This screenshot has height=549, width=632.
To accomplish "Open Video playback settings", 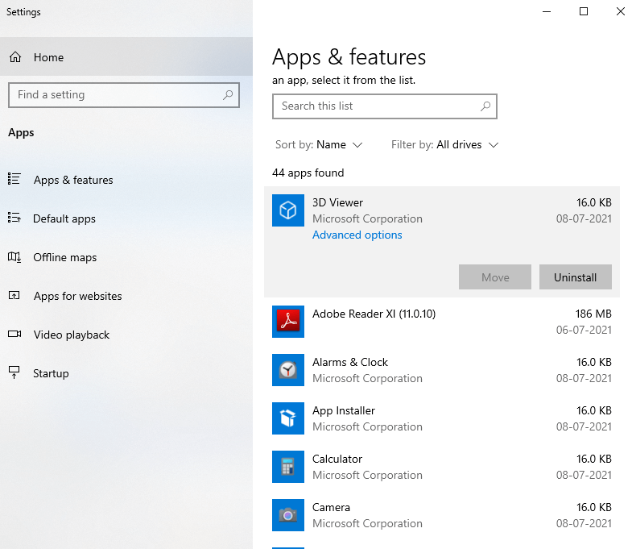I will pyautogui.click(x=126, y=335).
